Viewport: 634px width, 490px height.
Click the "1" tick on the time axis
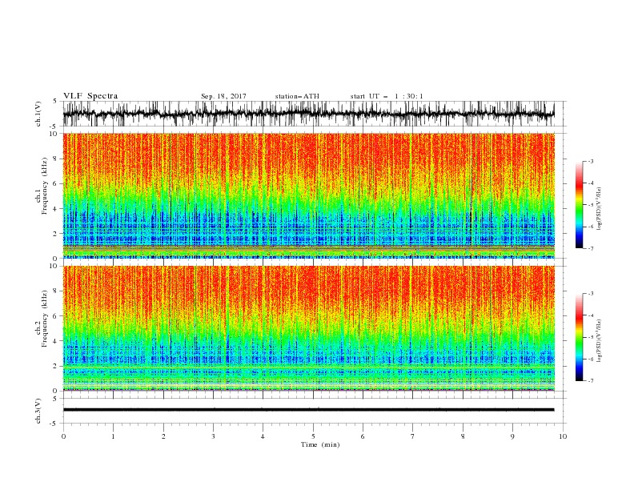[x=113, y=436]
